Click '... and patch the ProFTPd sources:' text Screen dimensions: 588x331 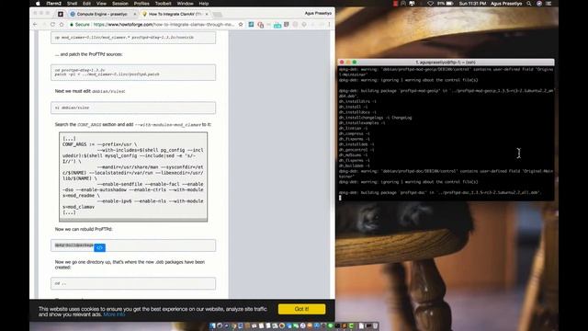88,54
